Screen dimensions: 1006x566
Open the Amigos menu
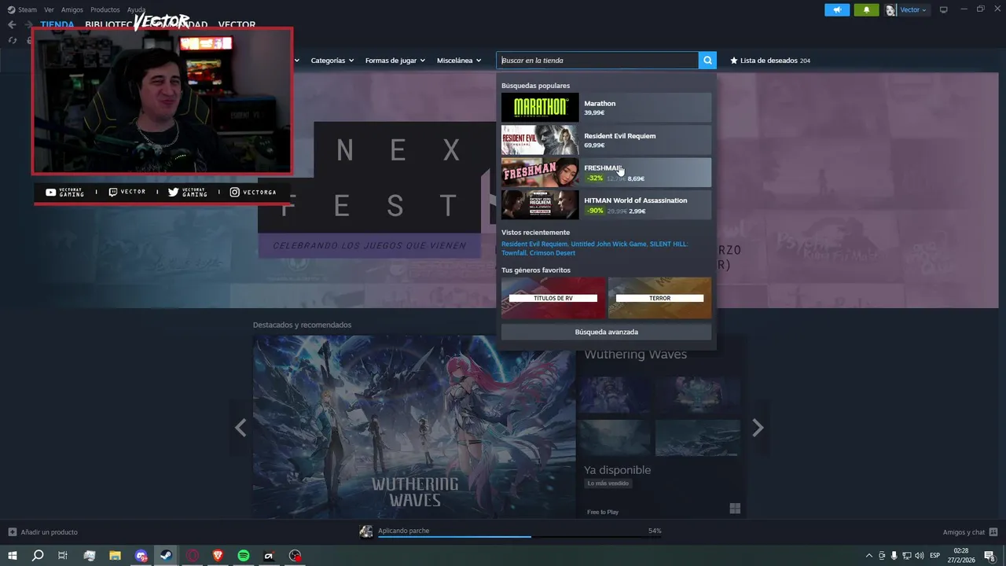(x=72, y=9)
